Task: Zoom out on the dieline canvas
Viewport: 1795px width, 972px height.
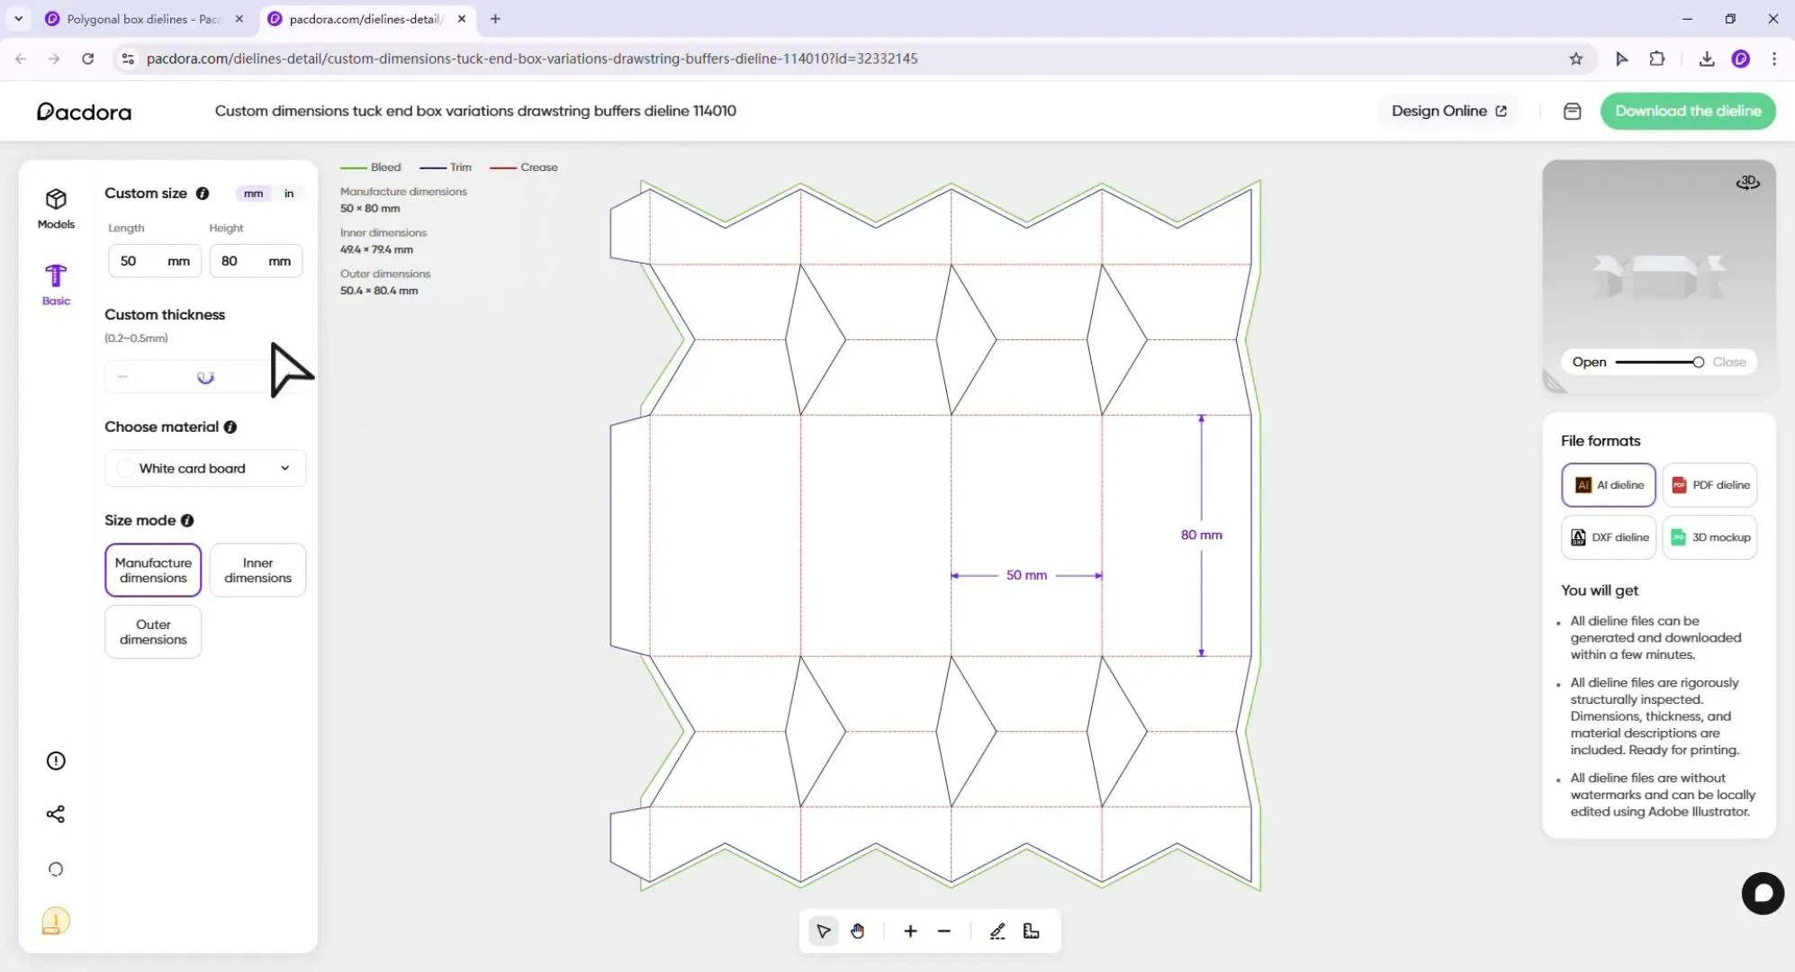Action: point(943,931)
